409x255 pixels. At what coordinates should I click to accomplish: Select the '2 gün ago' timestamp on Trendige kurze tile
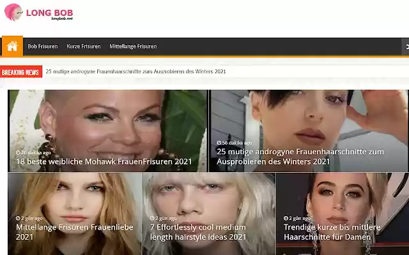pyautogui.click(x=297, y=218)
